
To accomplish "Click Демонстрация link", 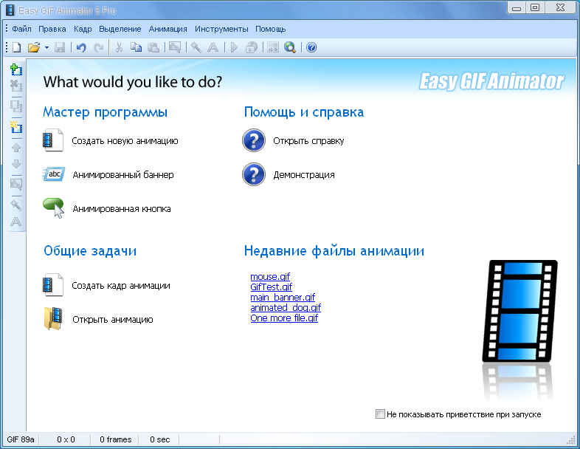I will coord(304,175).
